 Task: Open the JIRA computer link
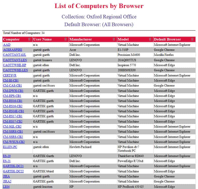pyautogui.click(x=6, y=176)
